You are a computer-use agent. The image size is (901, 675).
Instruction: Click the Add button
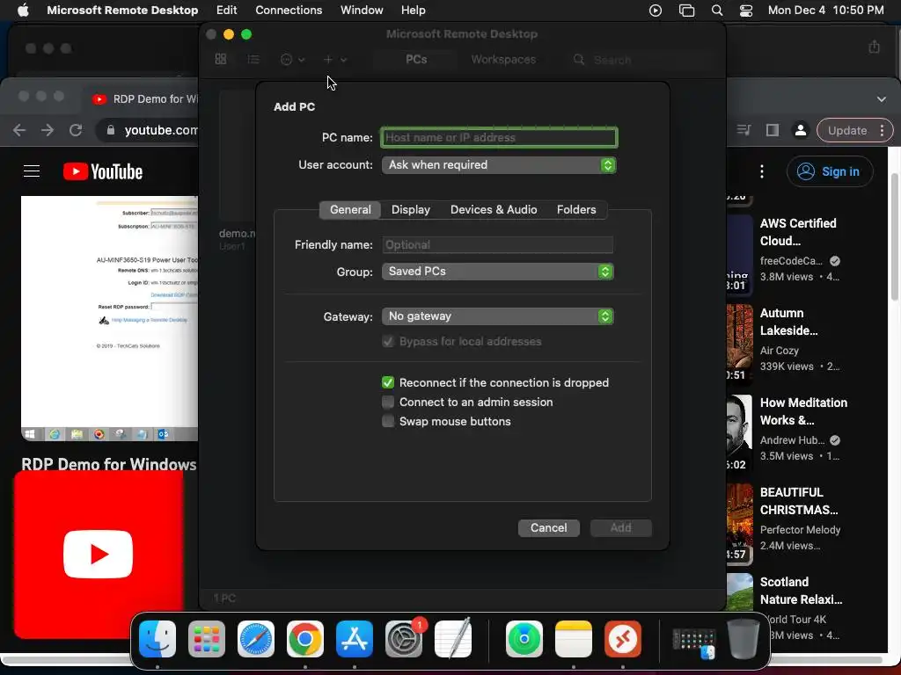pyautogui.click(x=620, y=528)
